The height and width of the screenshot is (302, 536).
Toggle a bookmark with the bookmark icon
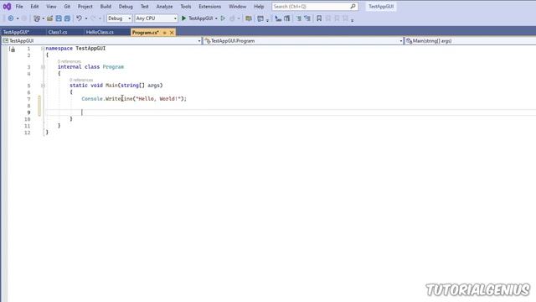coord(319,18)
